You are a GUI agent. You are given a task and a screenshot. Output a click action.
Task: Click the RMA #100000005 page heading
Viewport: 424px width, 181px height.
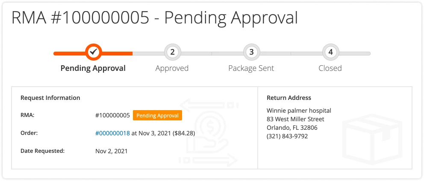click(x=154, y=18)
